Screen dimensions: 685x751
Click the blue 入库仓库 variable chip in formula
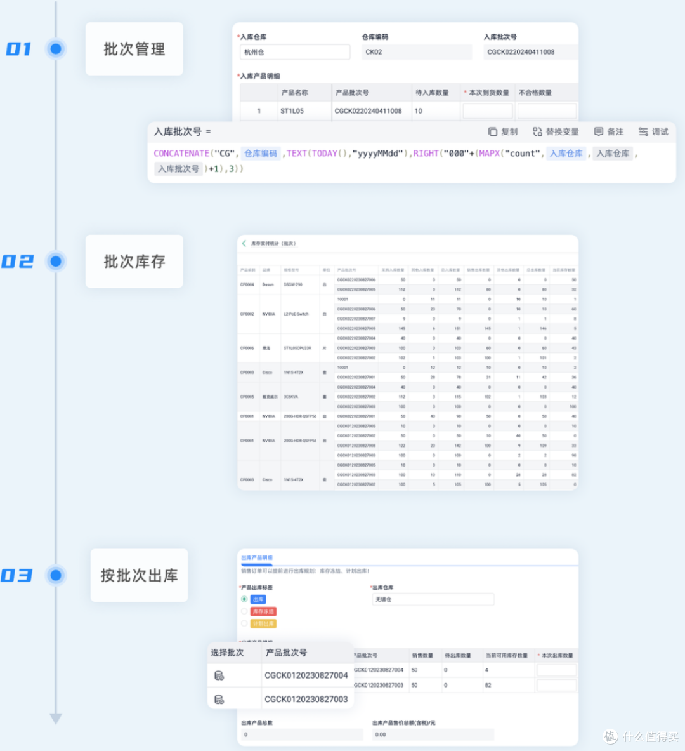coord(566,153)
